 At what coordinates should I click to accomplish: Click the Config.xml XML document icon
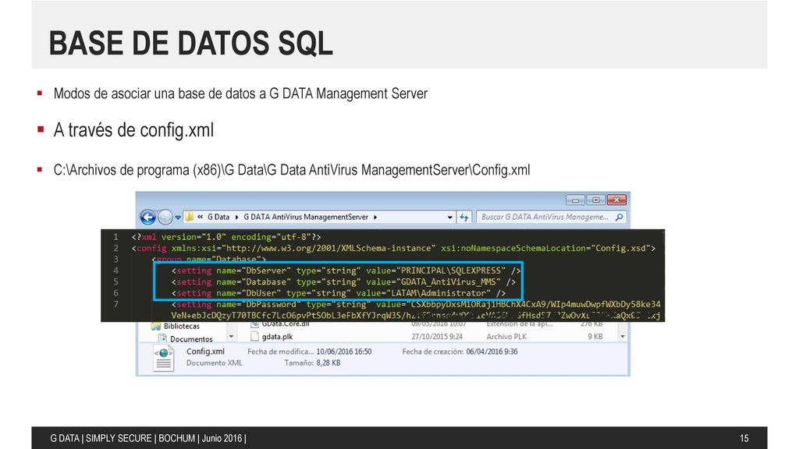click(x=164, y=358)
